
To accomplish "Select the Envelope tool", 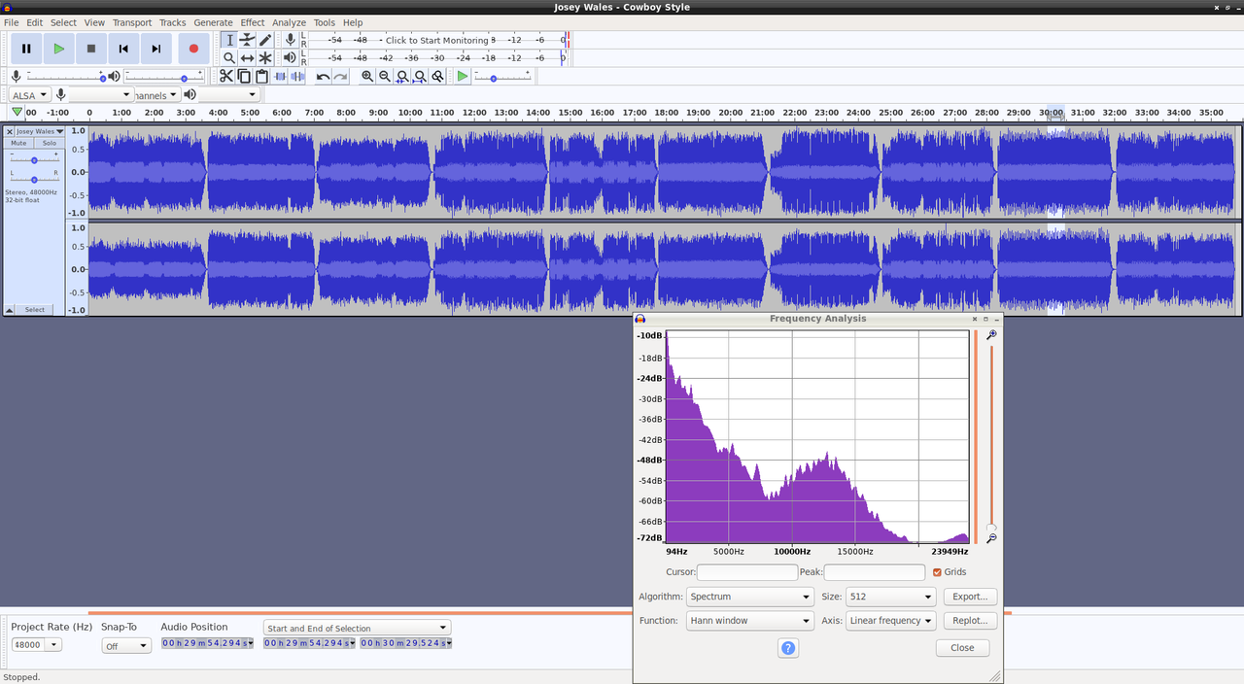I will click(247, 40).
